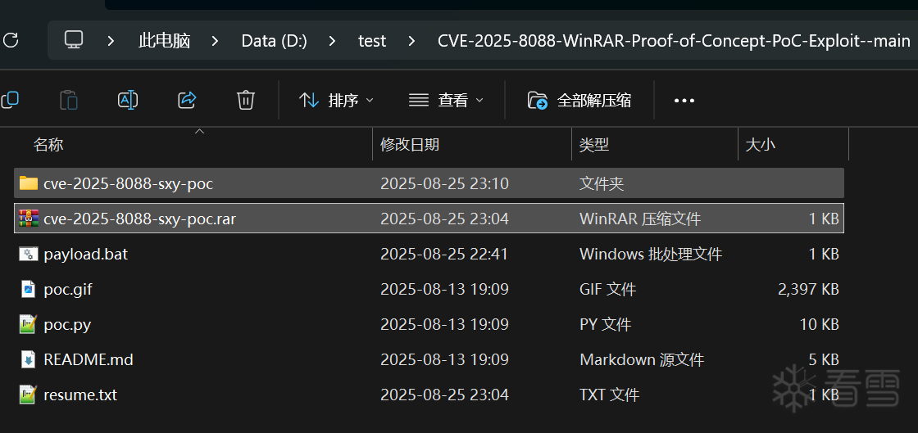Click the batch file icon of payload.bat
This screenshot has height=433, width=918.
tap(28, 254)
